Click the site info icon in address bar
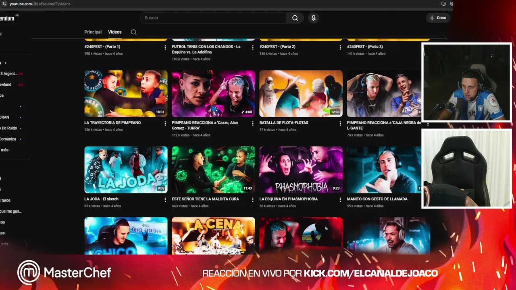516x290 pixels. tap(4, 4)
